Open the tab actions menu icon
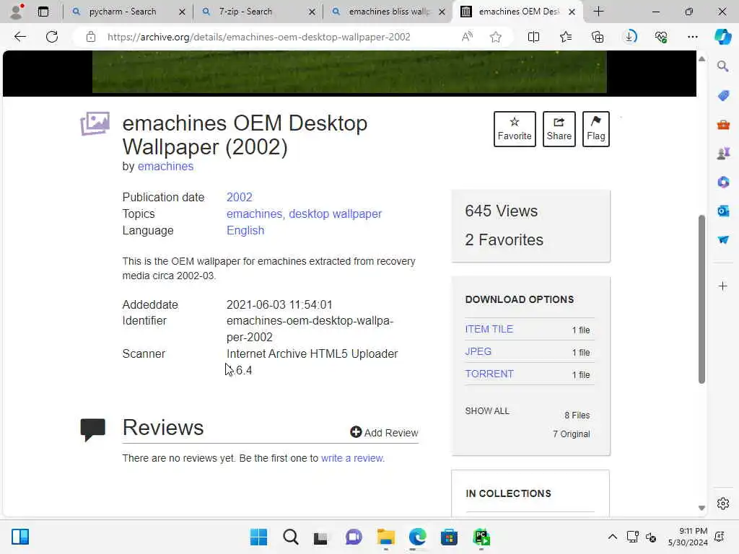739x554 pixels. tap(43, 12)
